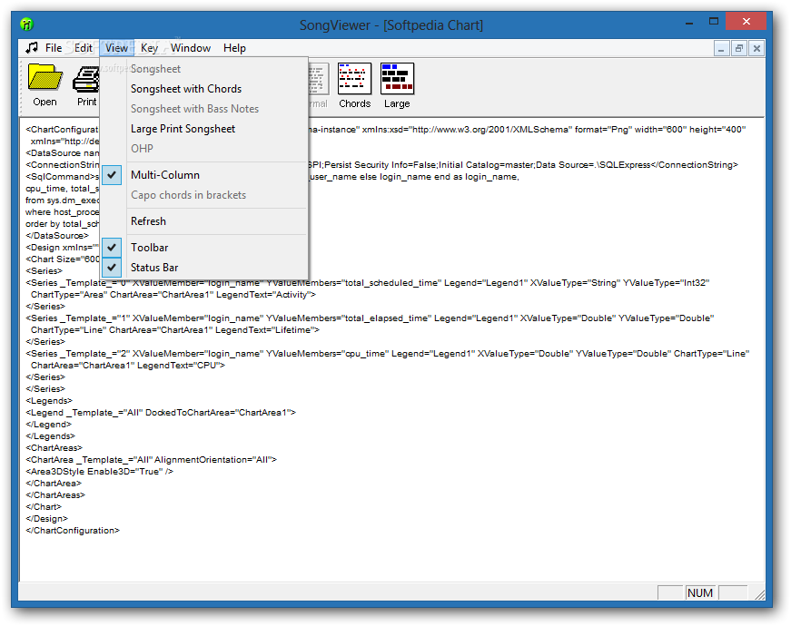
Task: Click the </DataSource> closing tag line
Action: point(57,235)
